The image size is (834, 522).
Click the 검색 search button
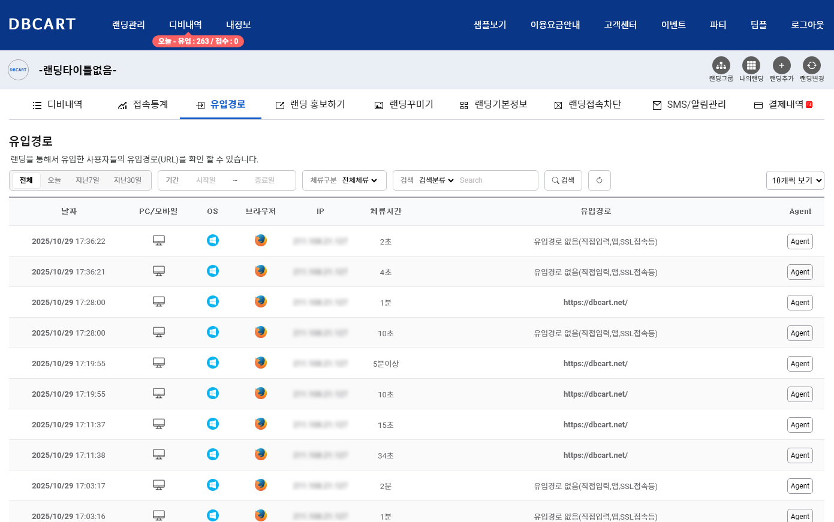563,180
